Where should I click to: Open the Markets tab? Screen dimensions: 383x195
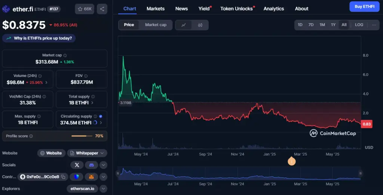pos(156,9)
